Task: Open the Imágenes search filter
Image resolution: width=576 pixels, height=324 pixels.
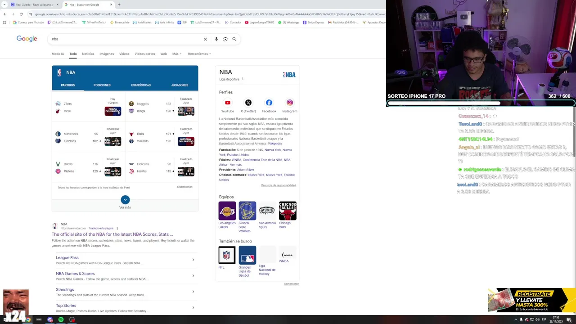Action: pyautogui.click(x=107, y=54)
